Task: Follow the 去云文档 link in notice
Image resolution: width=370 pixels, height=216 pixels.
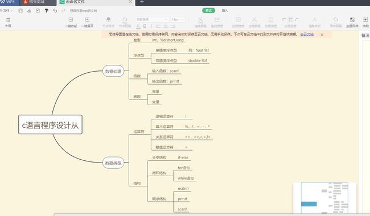Action: [x=307, y=35]
